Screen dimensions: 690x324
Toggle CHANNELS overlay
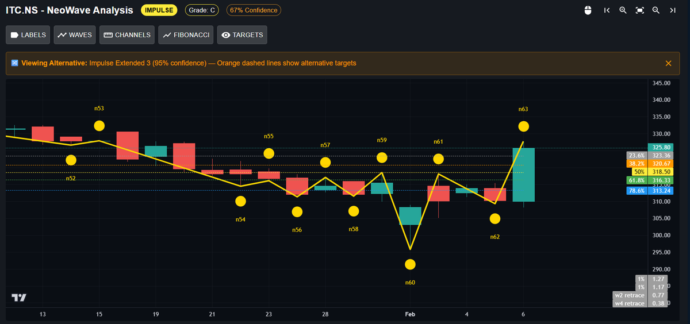[x=127, y=35]
